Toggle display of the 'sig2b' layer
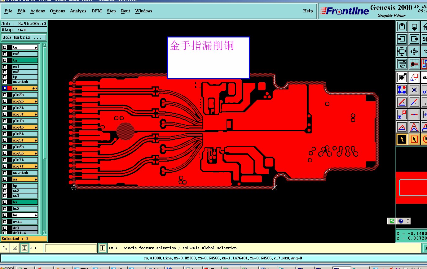 click(5, 101)
